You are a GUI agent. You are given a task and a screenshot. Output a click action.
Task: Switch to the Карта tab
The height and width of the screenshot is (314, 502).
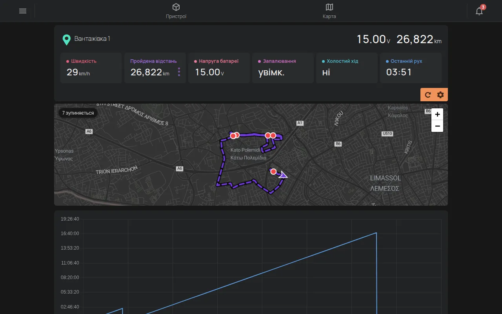(329, 11)
